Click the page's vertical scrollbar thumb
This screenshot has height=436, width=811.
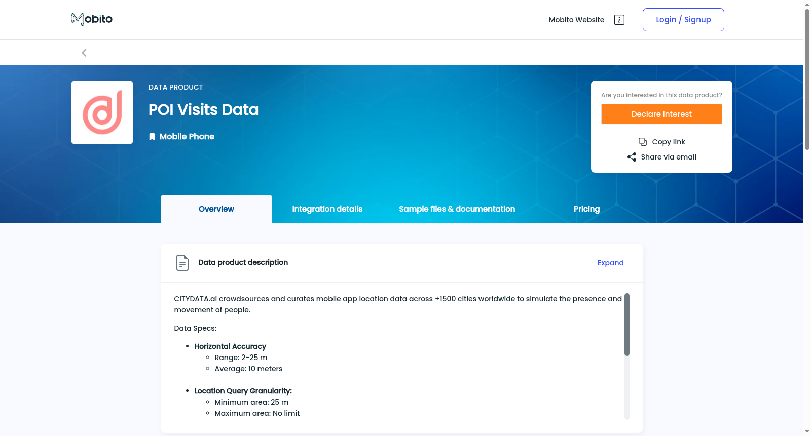click(x=807, y=80)
